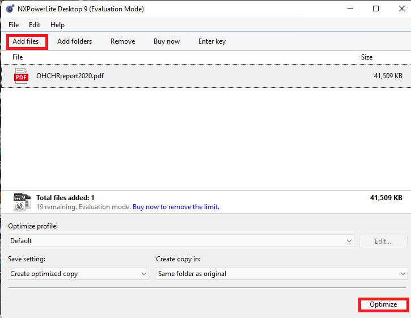Click Add files in the toolbar
The height and width of the screenshot is (318, 411).
tap(26, 41)
